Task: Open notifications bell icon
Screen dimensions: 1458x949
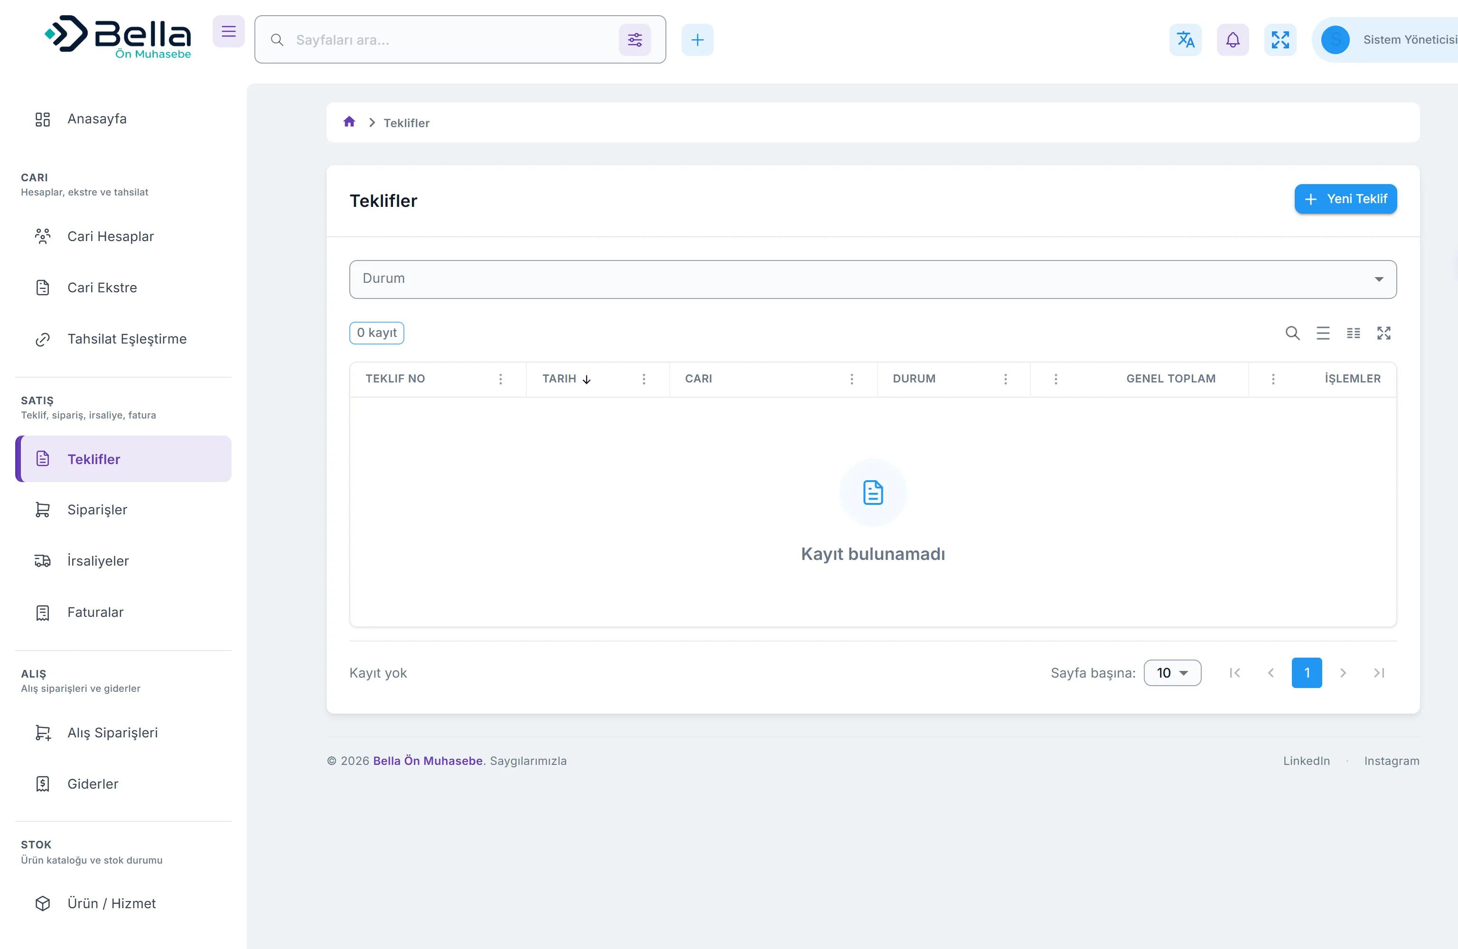Action: (1233, 40)
